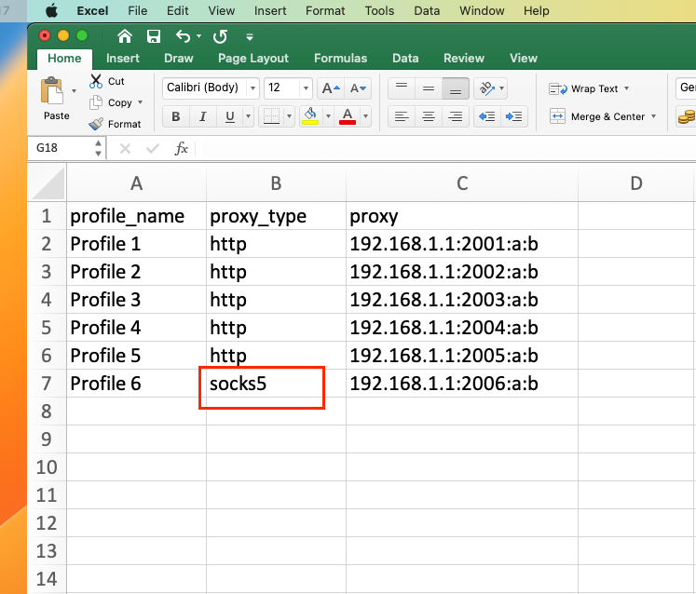Select cell 192.168.1.1:2003:a:b
The height and width of the screenshot is (594, 696).
click(462, 300)
